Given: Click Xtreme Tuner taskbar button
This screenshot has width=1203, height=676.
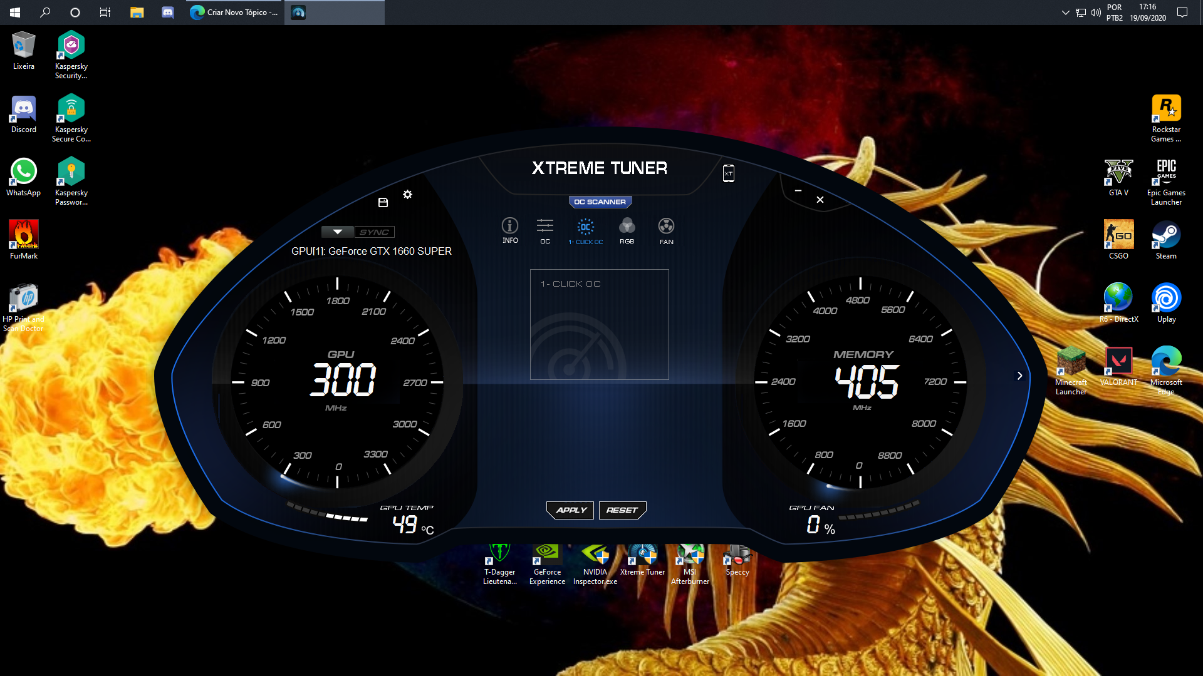Looking at the screenshot, I should coord(335,13).
